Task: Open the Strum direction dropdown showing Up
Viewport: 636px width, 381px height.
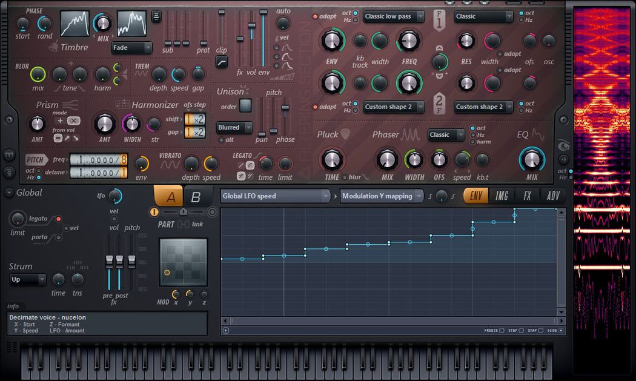Action: click(x=27, y=279)
